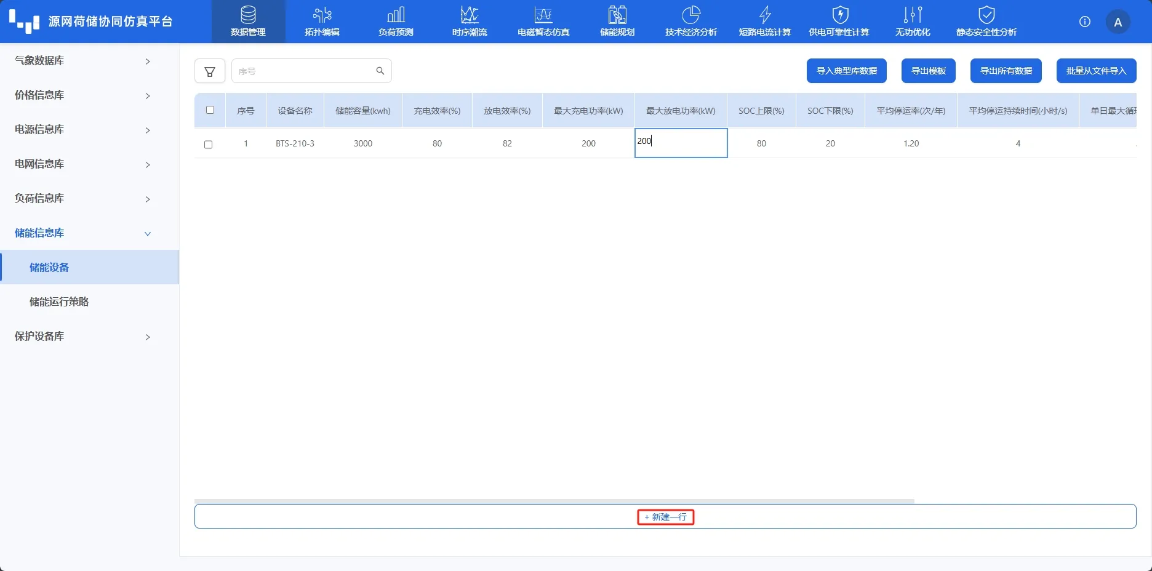Add a row with 新建一行
Viewport: 1152px width, 571px height.
click(665, 517)
